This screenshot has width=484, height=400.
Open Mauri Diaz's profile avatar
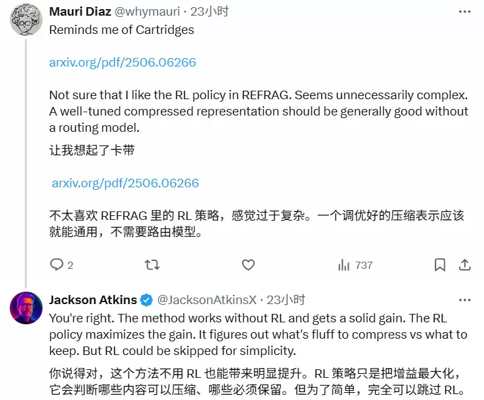(26, 21)
